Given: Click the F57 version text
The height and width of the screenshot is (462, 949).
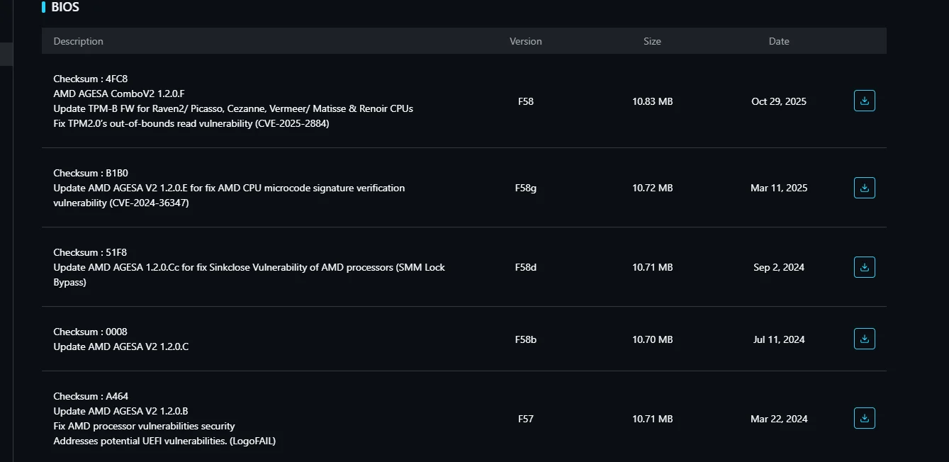Looking at the screenshot, I should coord(525,419).
